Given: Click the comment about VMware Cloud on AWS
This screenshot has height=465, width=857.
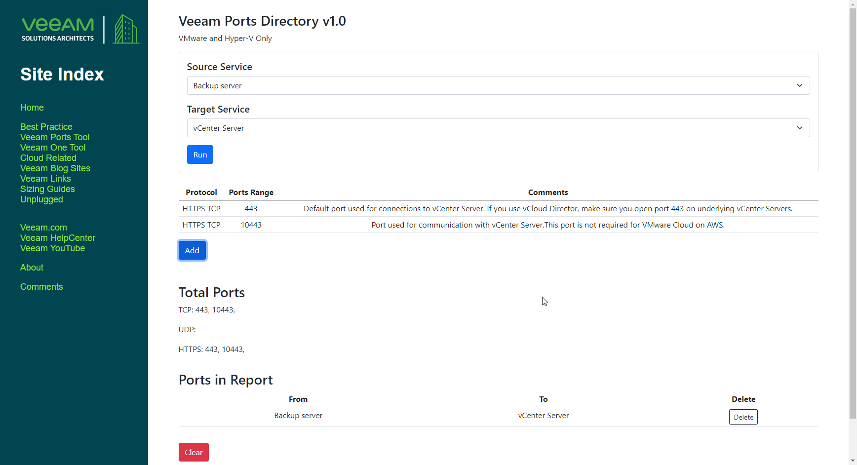Looking at the screenshot, I should [x=548, y=225].
